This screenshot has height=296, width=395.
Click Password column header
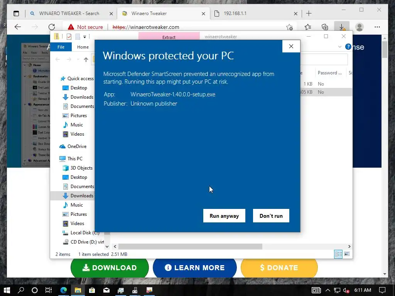(330, 73)
